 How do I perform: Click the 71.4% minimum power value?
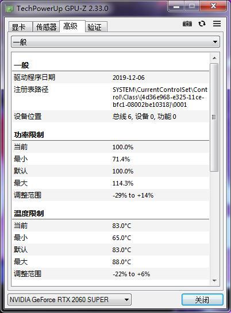tap(121, 159)
